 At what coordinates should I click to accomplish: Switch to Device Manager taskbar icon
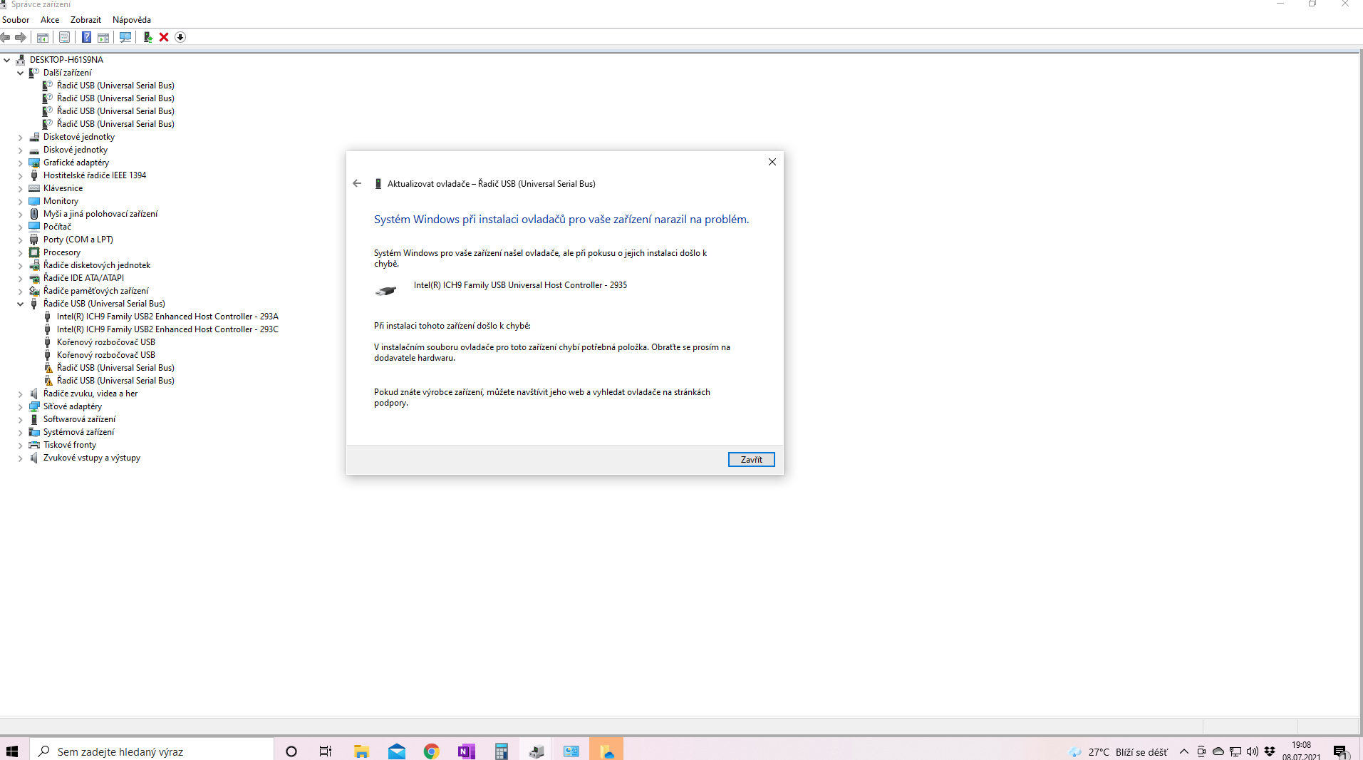coord(537,751)
